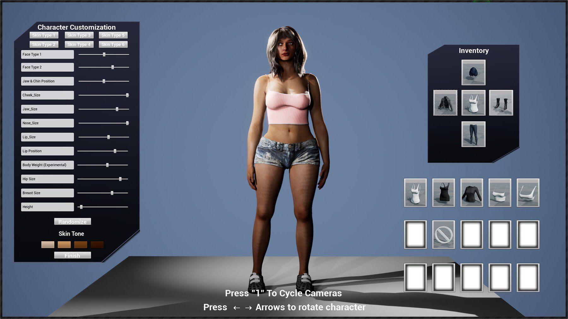Image resolution: width=568 pixels, height=319 pixels.
Task: Click the Jaw & Chin Position label
Action: [47, 81]
